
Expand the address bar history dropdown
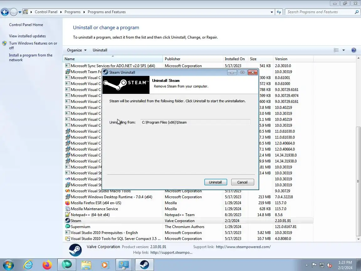[x=272, y=12]
